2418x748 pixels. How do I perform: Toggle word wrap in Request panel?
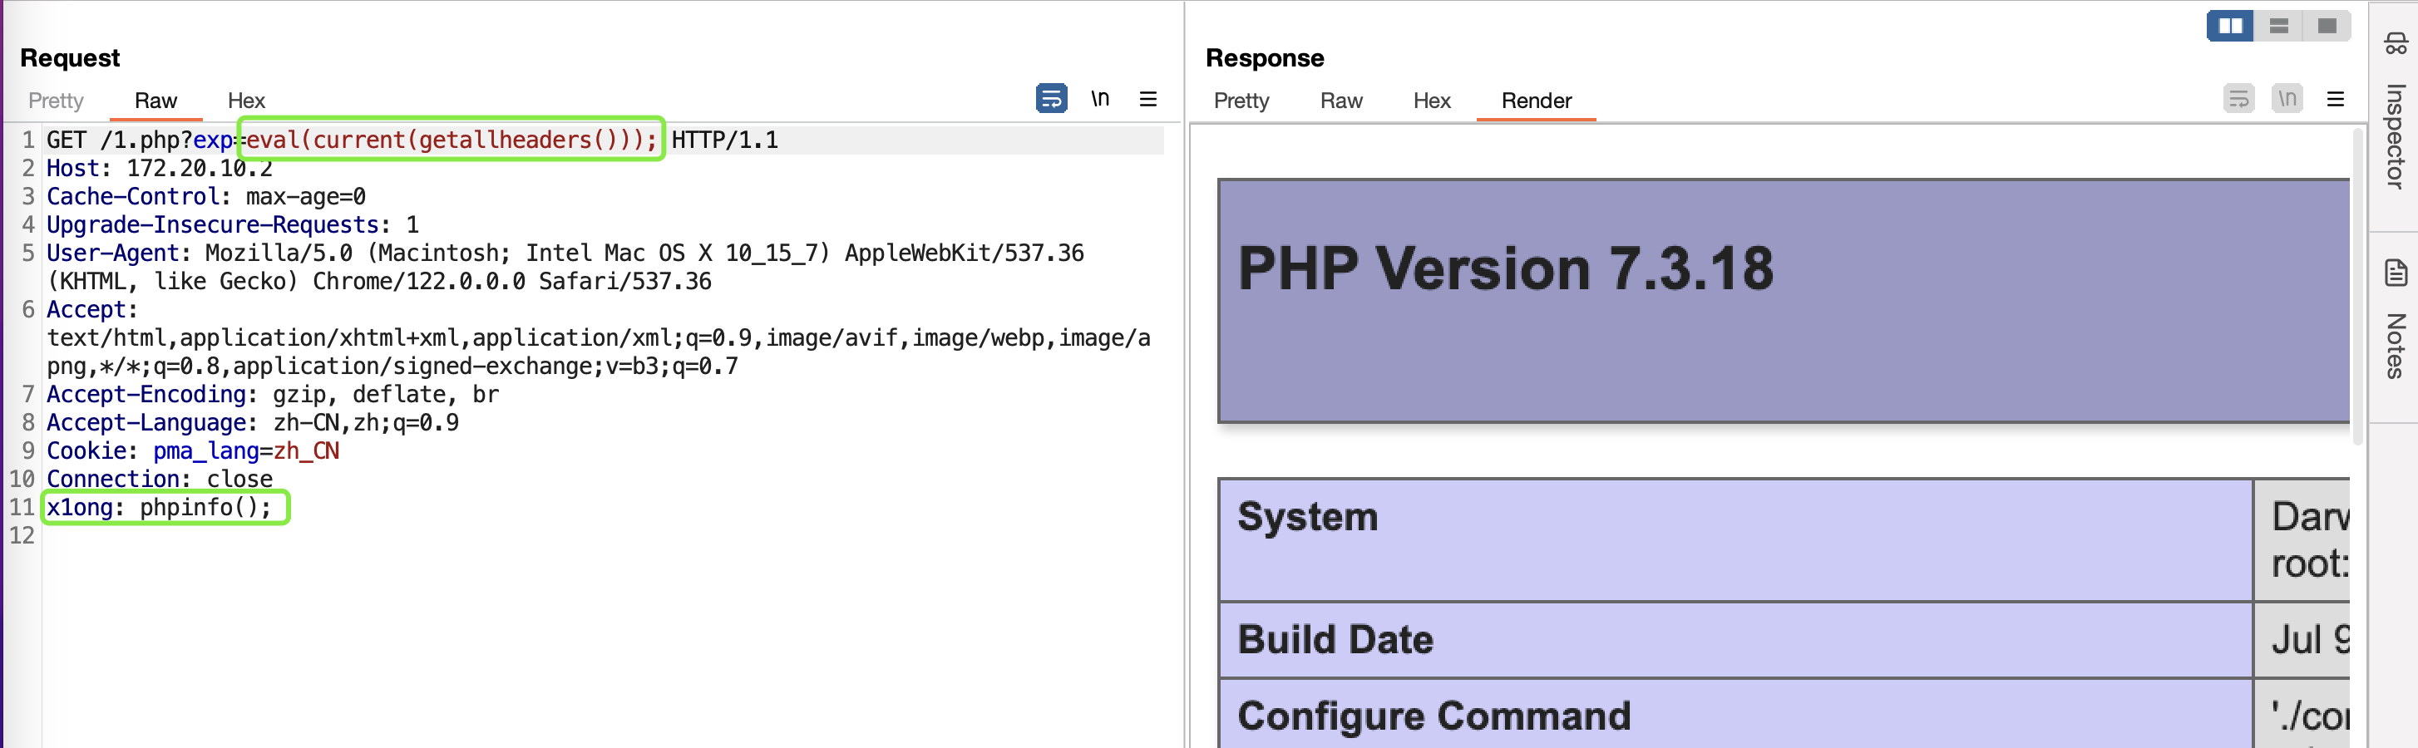click(1051, 99)
